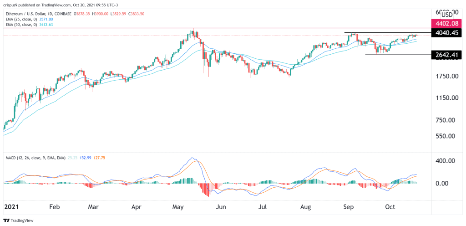
Task: Click the MACD (12, 26, close, 9, EMA, EMA) label
Action: coord(36,158)
